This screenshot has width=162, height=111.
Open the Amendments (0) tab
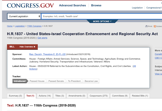coord(77,96)
